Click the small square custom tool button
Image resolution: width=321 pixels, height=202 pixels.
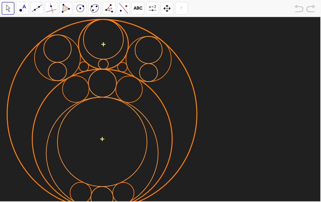(x=181, y=8)
